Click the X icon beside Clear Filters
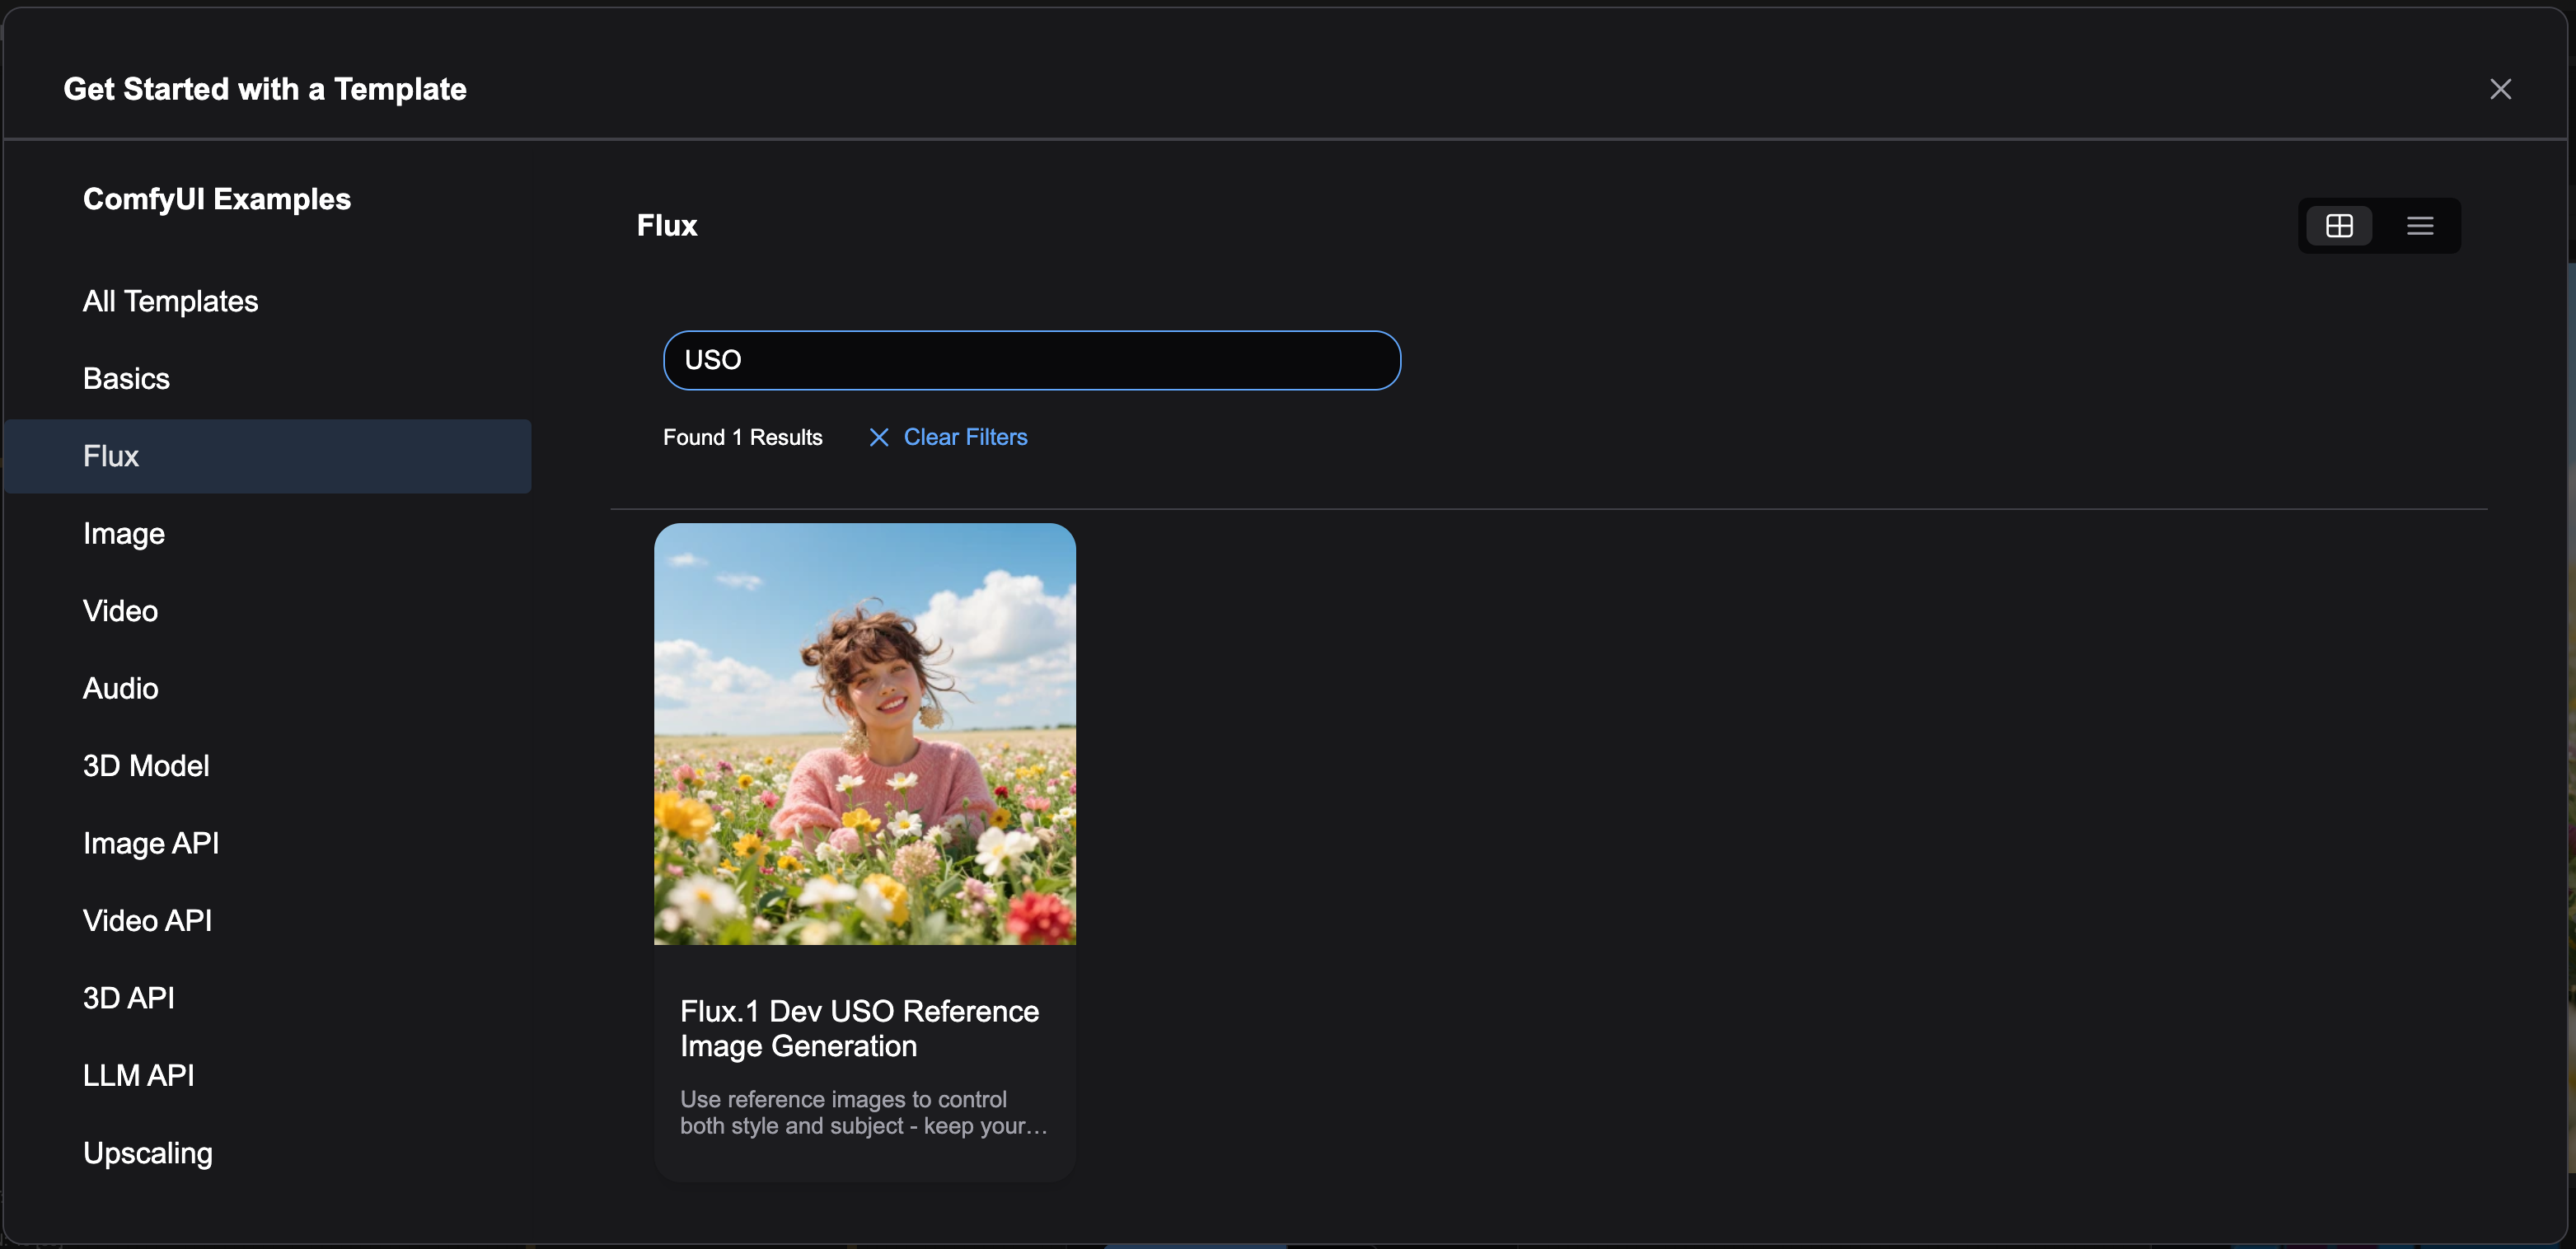Screen dimensions: 2576x1249 pos(878,437)
